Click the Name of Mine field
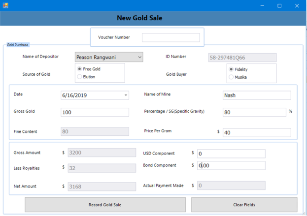307x216 pixels. click(257, 95)
